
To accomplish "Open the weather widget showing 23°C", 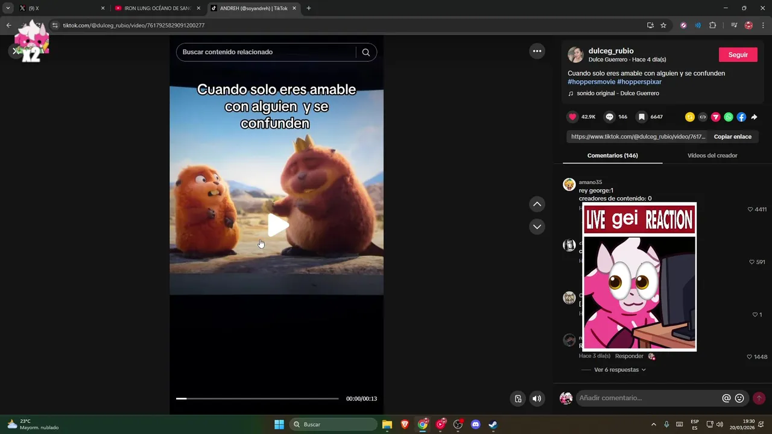I will click(x=33, y=424).
